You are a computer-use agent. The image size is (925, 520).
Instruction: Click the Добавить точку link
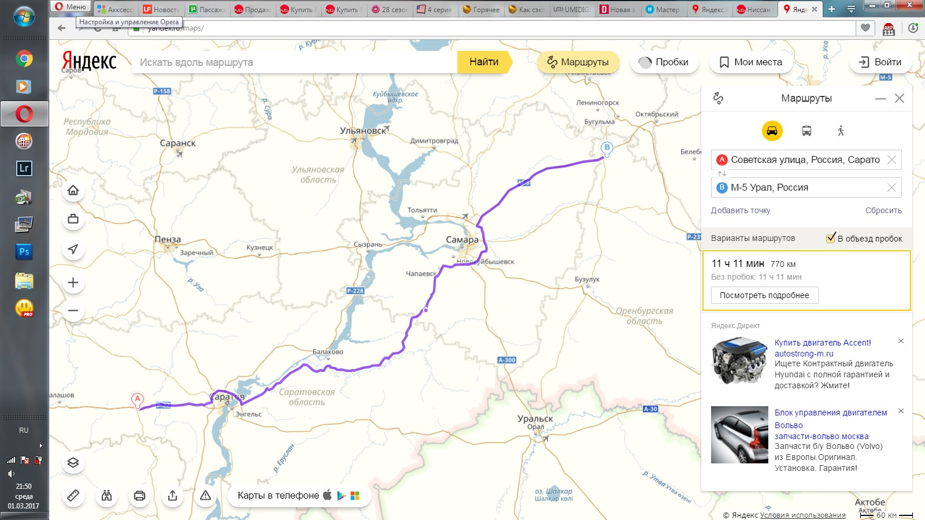click(x=741, y=210)
